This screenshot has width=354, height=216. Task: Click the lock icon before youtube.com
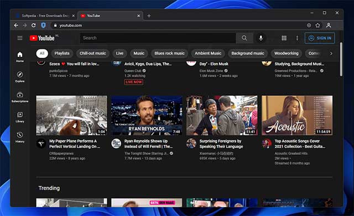coord(55,25)
